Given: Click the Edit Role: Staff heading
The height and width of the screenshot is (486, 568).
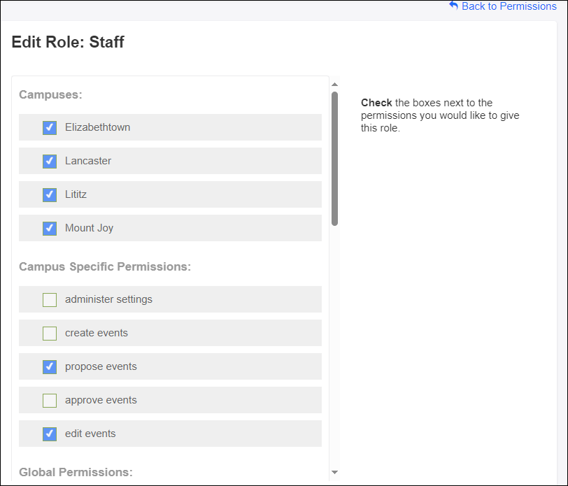Looking at the screenshot, I should point(68,42).
